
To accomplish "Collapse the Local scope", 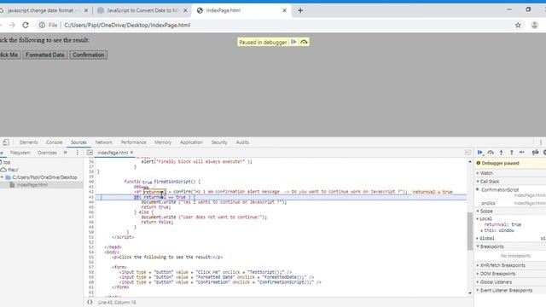I will point(485,218).
